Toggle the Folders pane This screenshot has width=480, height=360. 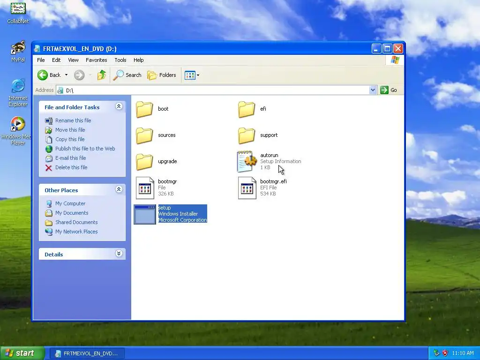click(162, 75)
